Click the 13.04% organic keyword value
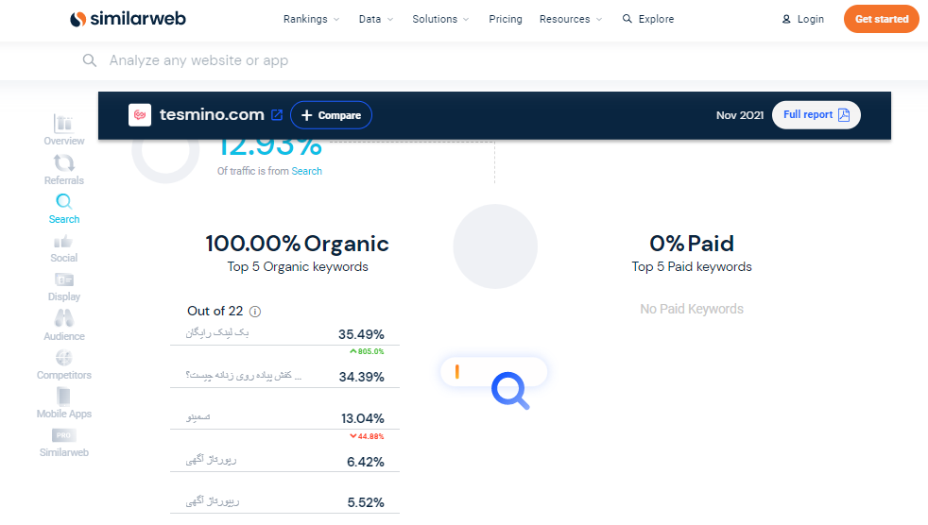Screen dimensions: 928x525 362,418
